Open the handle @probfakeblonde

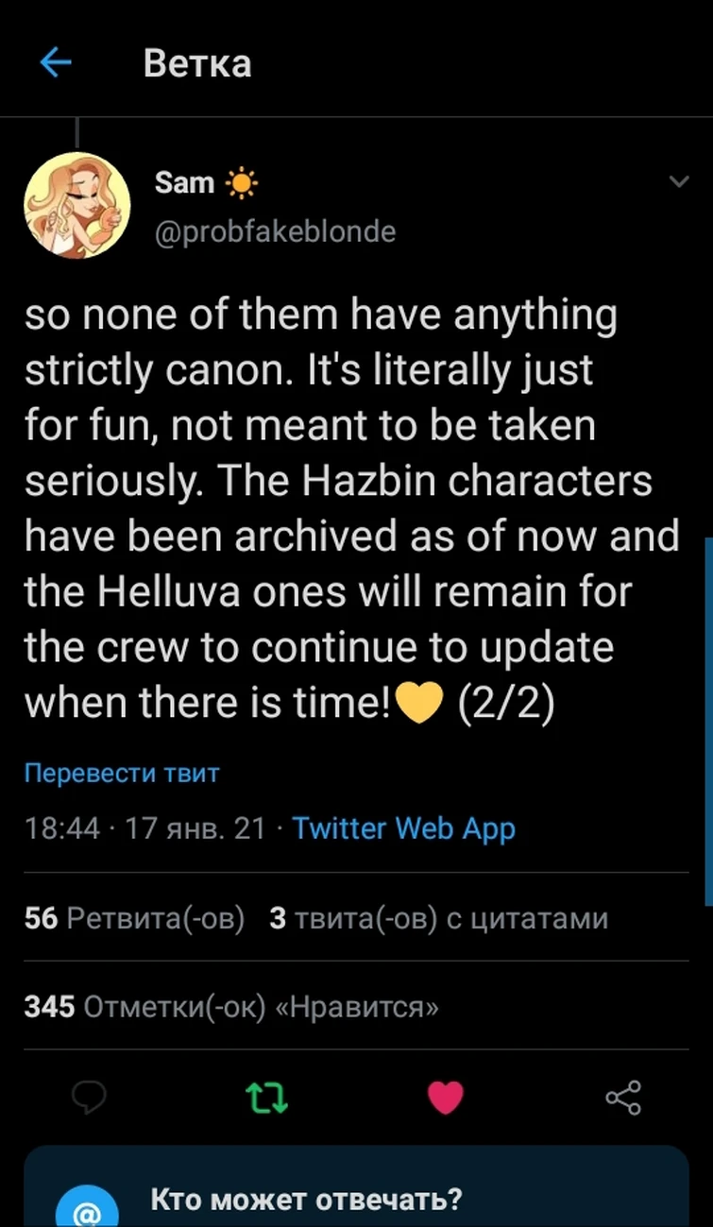click(276, 230)
